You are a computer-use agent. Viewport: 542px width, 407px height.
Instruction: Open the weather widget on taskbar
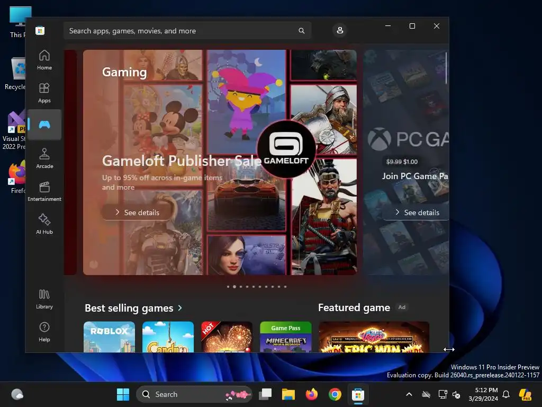tap(17, 394)
